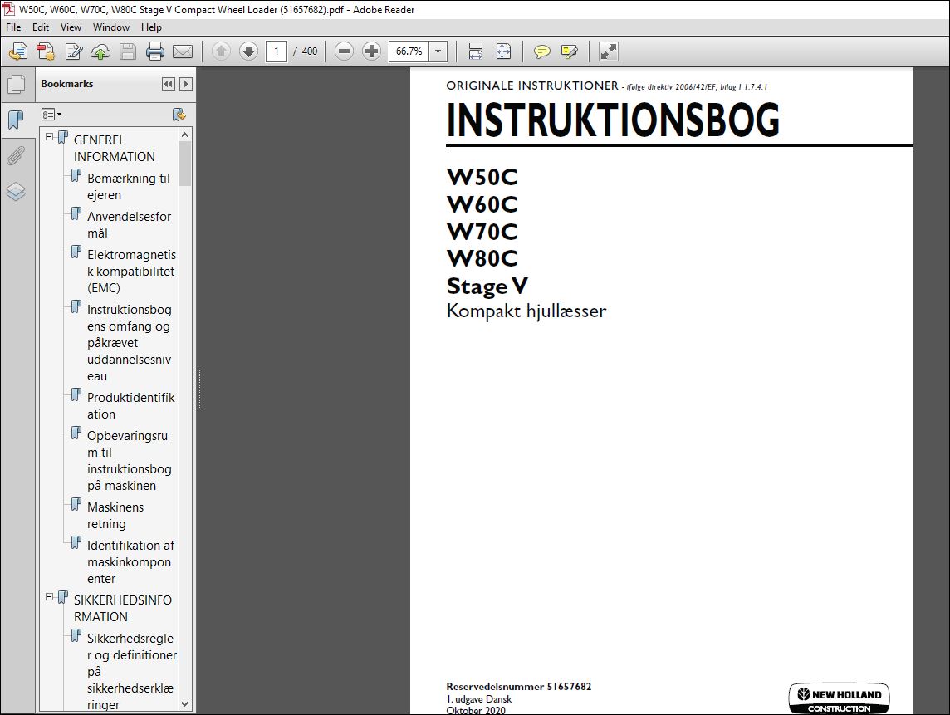Screen dimensions: 950x715
Task: Open the Edit menu
Action: tap(41, 27)
